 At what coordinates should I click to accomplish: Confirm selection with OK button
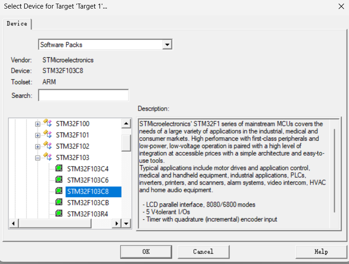pos(146,252)
